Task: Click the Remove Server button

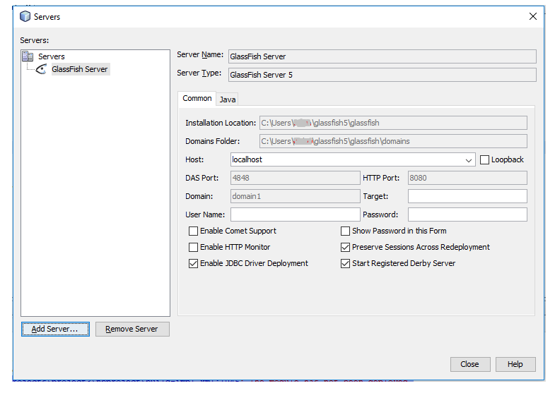Action: (x=132, y=329)
